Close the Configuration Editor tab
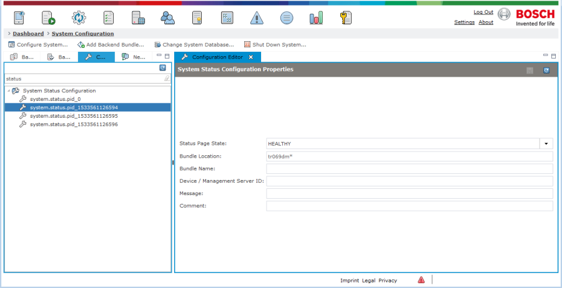Image resolution: width=562 pixels, height=288 pixels. 251,57
